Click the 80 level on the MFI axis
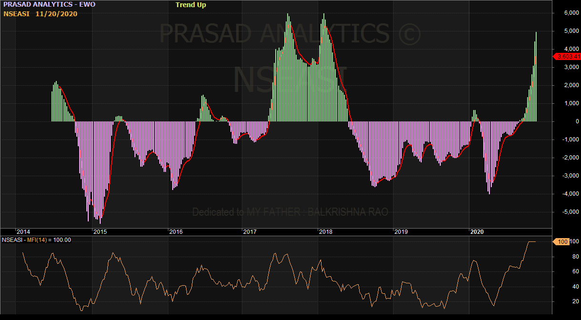 (562, 257)
